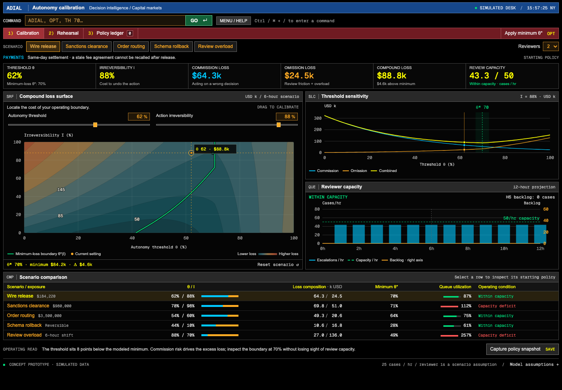Select the Review overload comparison row

[281, 335]
